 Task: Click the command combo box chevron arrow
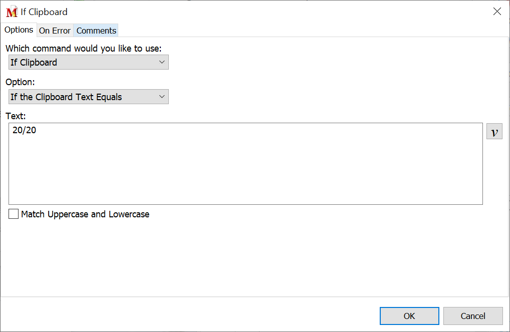(x=162, y=62)
